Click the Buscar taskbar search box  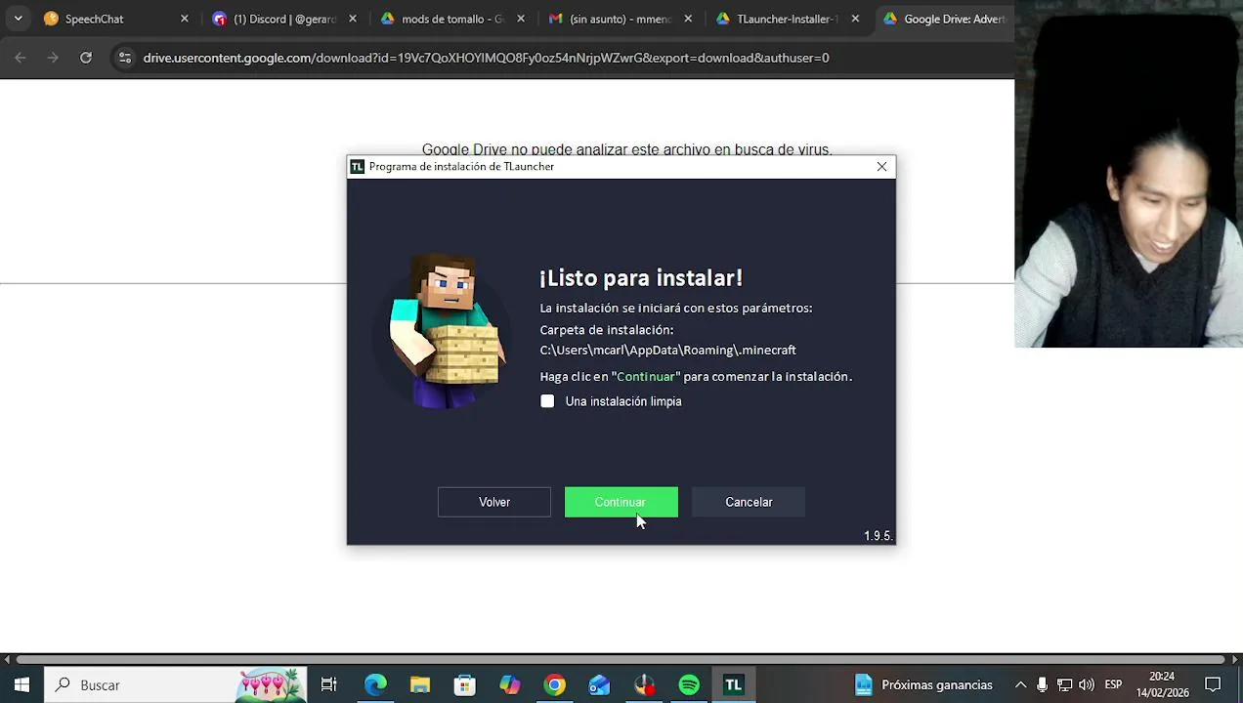(176, 685)
